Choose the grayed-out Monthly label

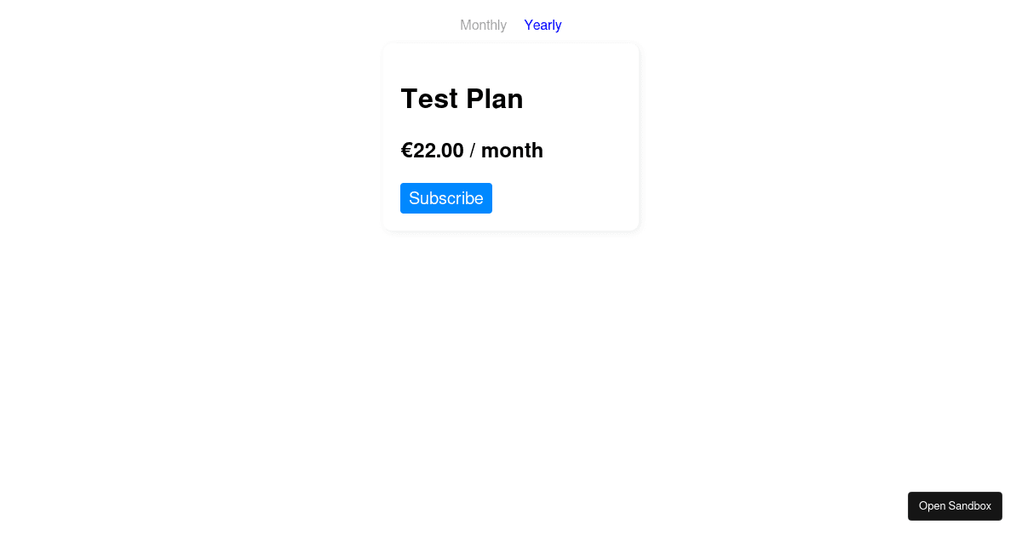coord(483,25)
